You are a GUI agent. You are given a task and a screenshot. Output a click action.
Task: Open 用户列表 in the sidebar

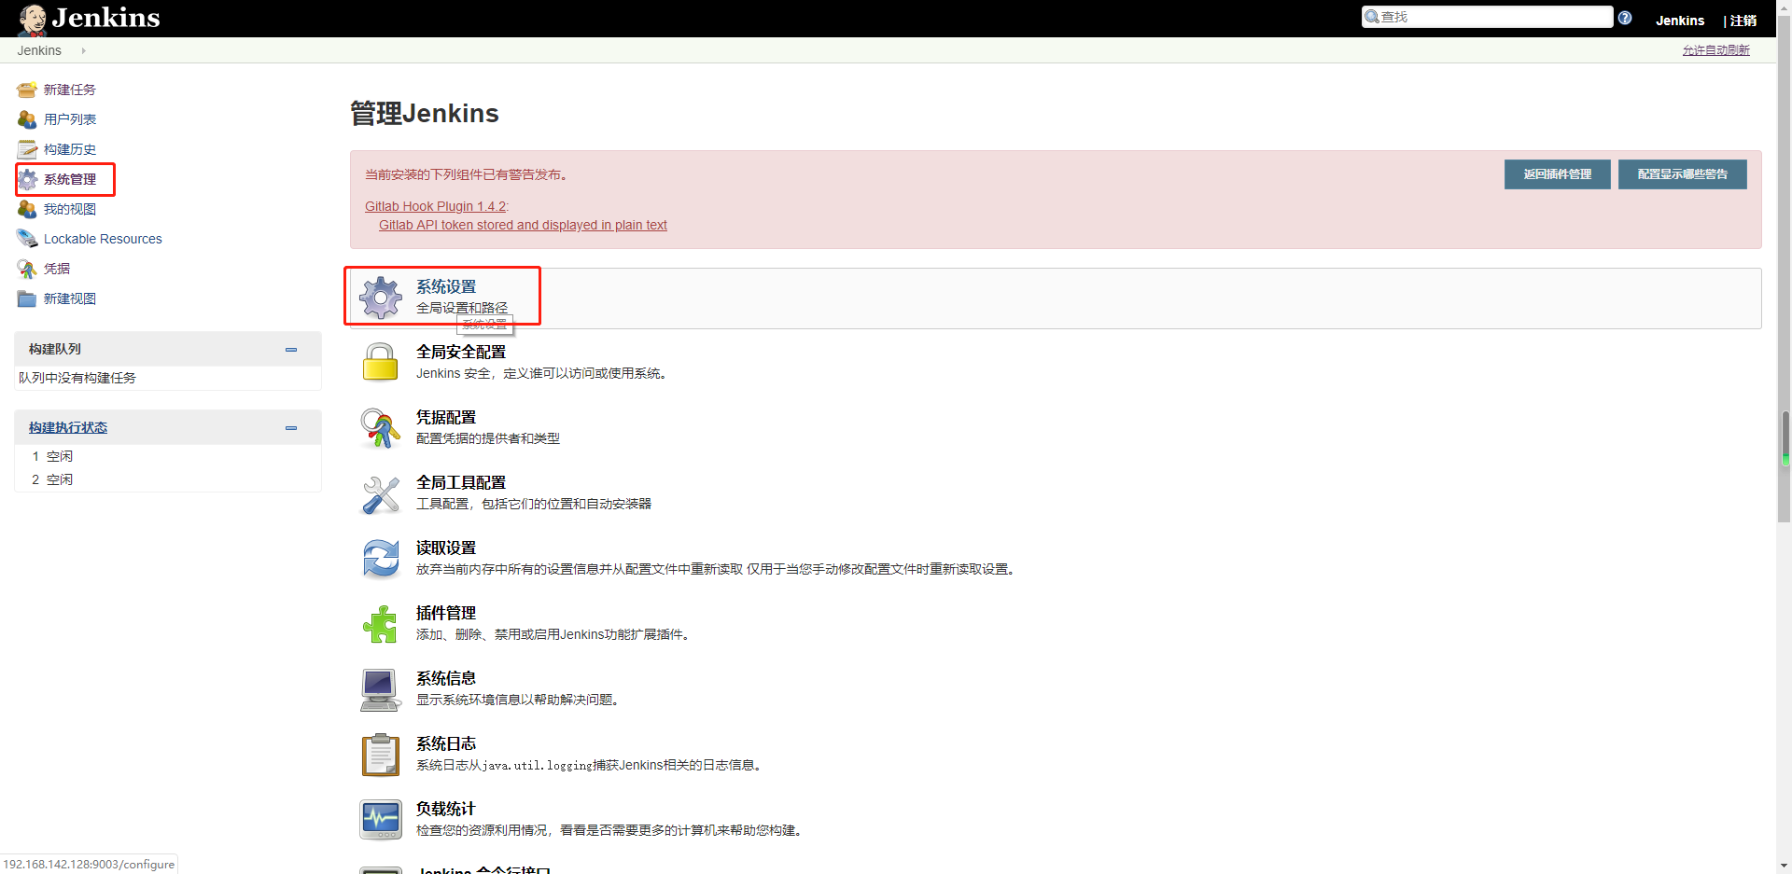[70, 119]
